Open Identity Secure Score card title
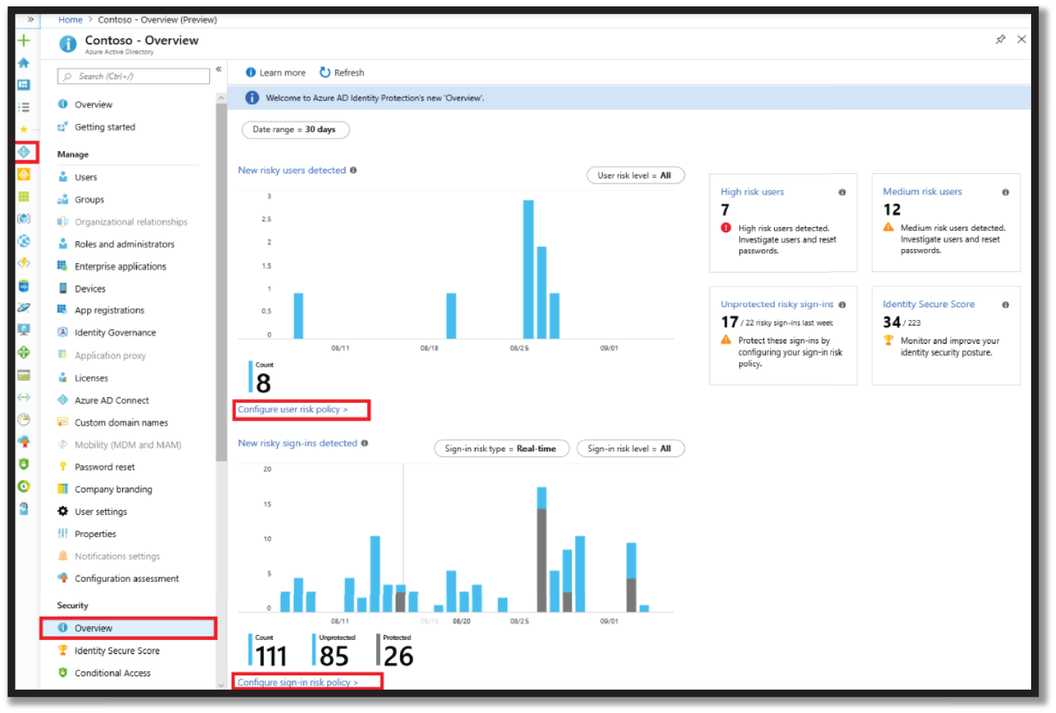 (929, 304)
